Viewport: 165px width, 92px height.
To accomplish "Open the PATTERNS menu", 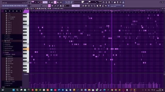I will 12,6.
